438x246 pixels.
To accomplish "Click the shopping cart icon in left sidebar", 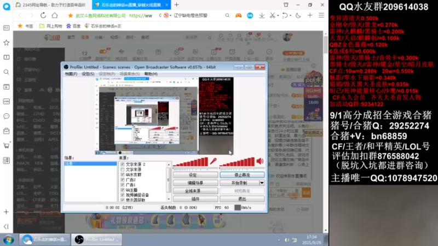I will click(x=6, y=145).
